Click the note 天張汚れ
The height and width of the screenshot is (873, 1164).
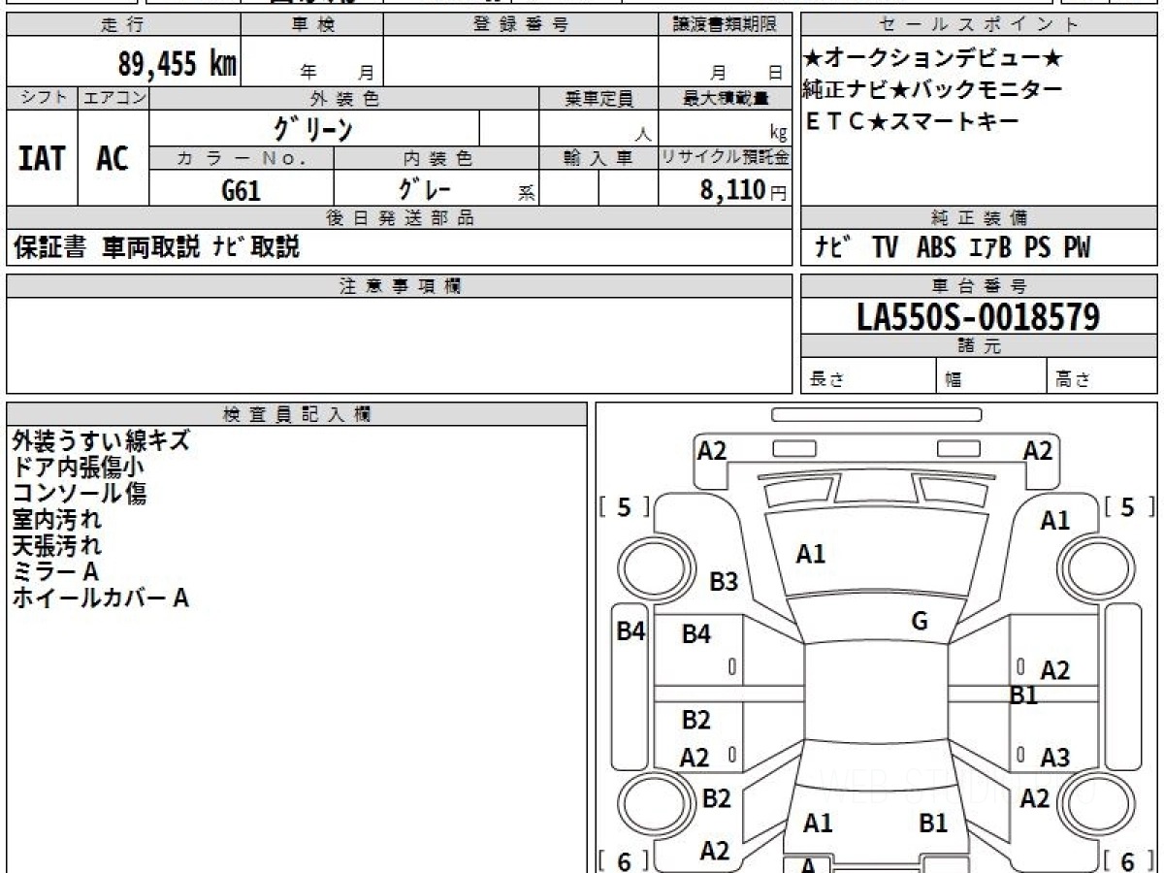[x=56, y=545]
